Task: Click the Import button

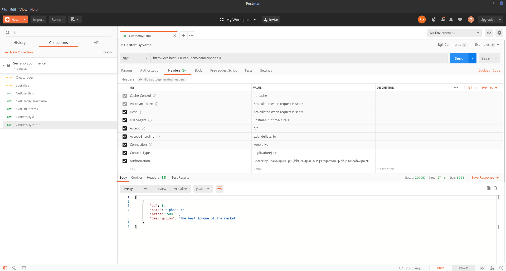Action: point(38,19)
